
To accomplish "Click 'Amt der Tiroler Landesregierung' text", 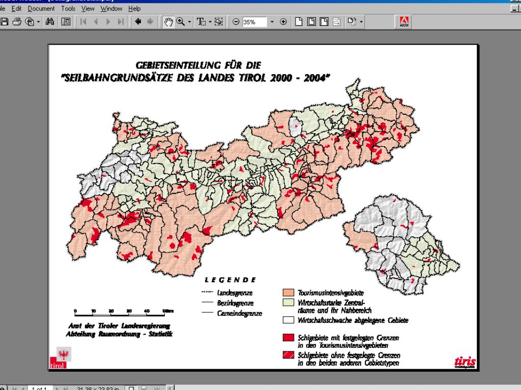I will pos(119,326).
